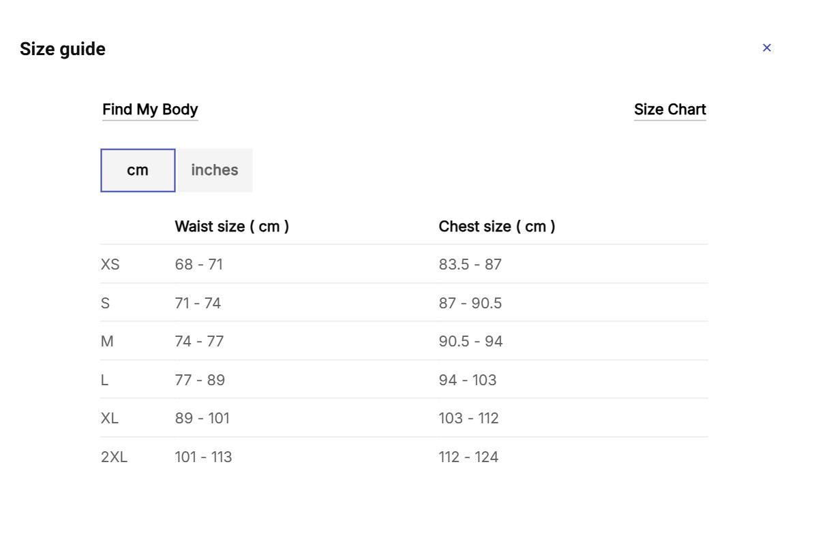Image resolution: width=814 pixels, height=537 pixels.
Task: Click the Chest size column header
Action: 497,227
